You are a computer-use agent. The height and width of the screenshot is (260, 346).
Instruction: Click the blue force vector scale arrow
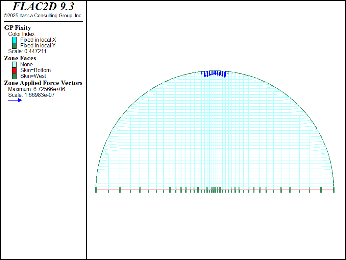pyautogui.click(x=15, y=100)
